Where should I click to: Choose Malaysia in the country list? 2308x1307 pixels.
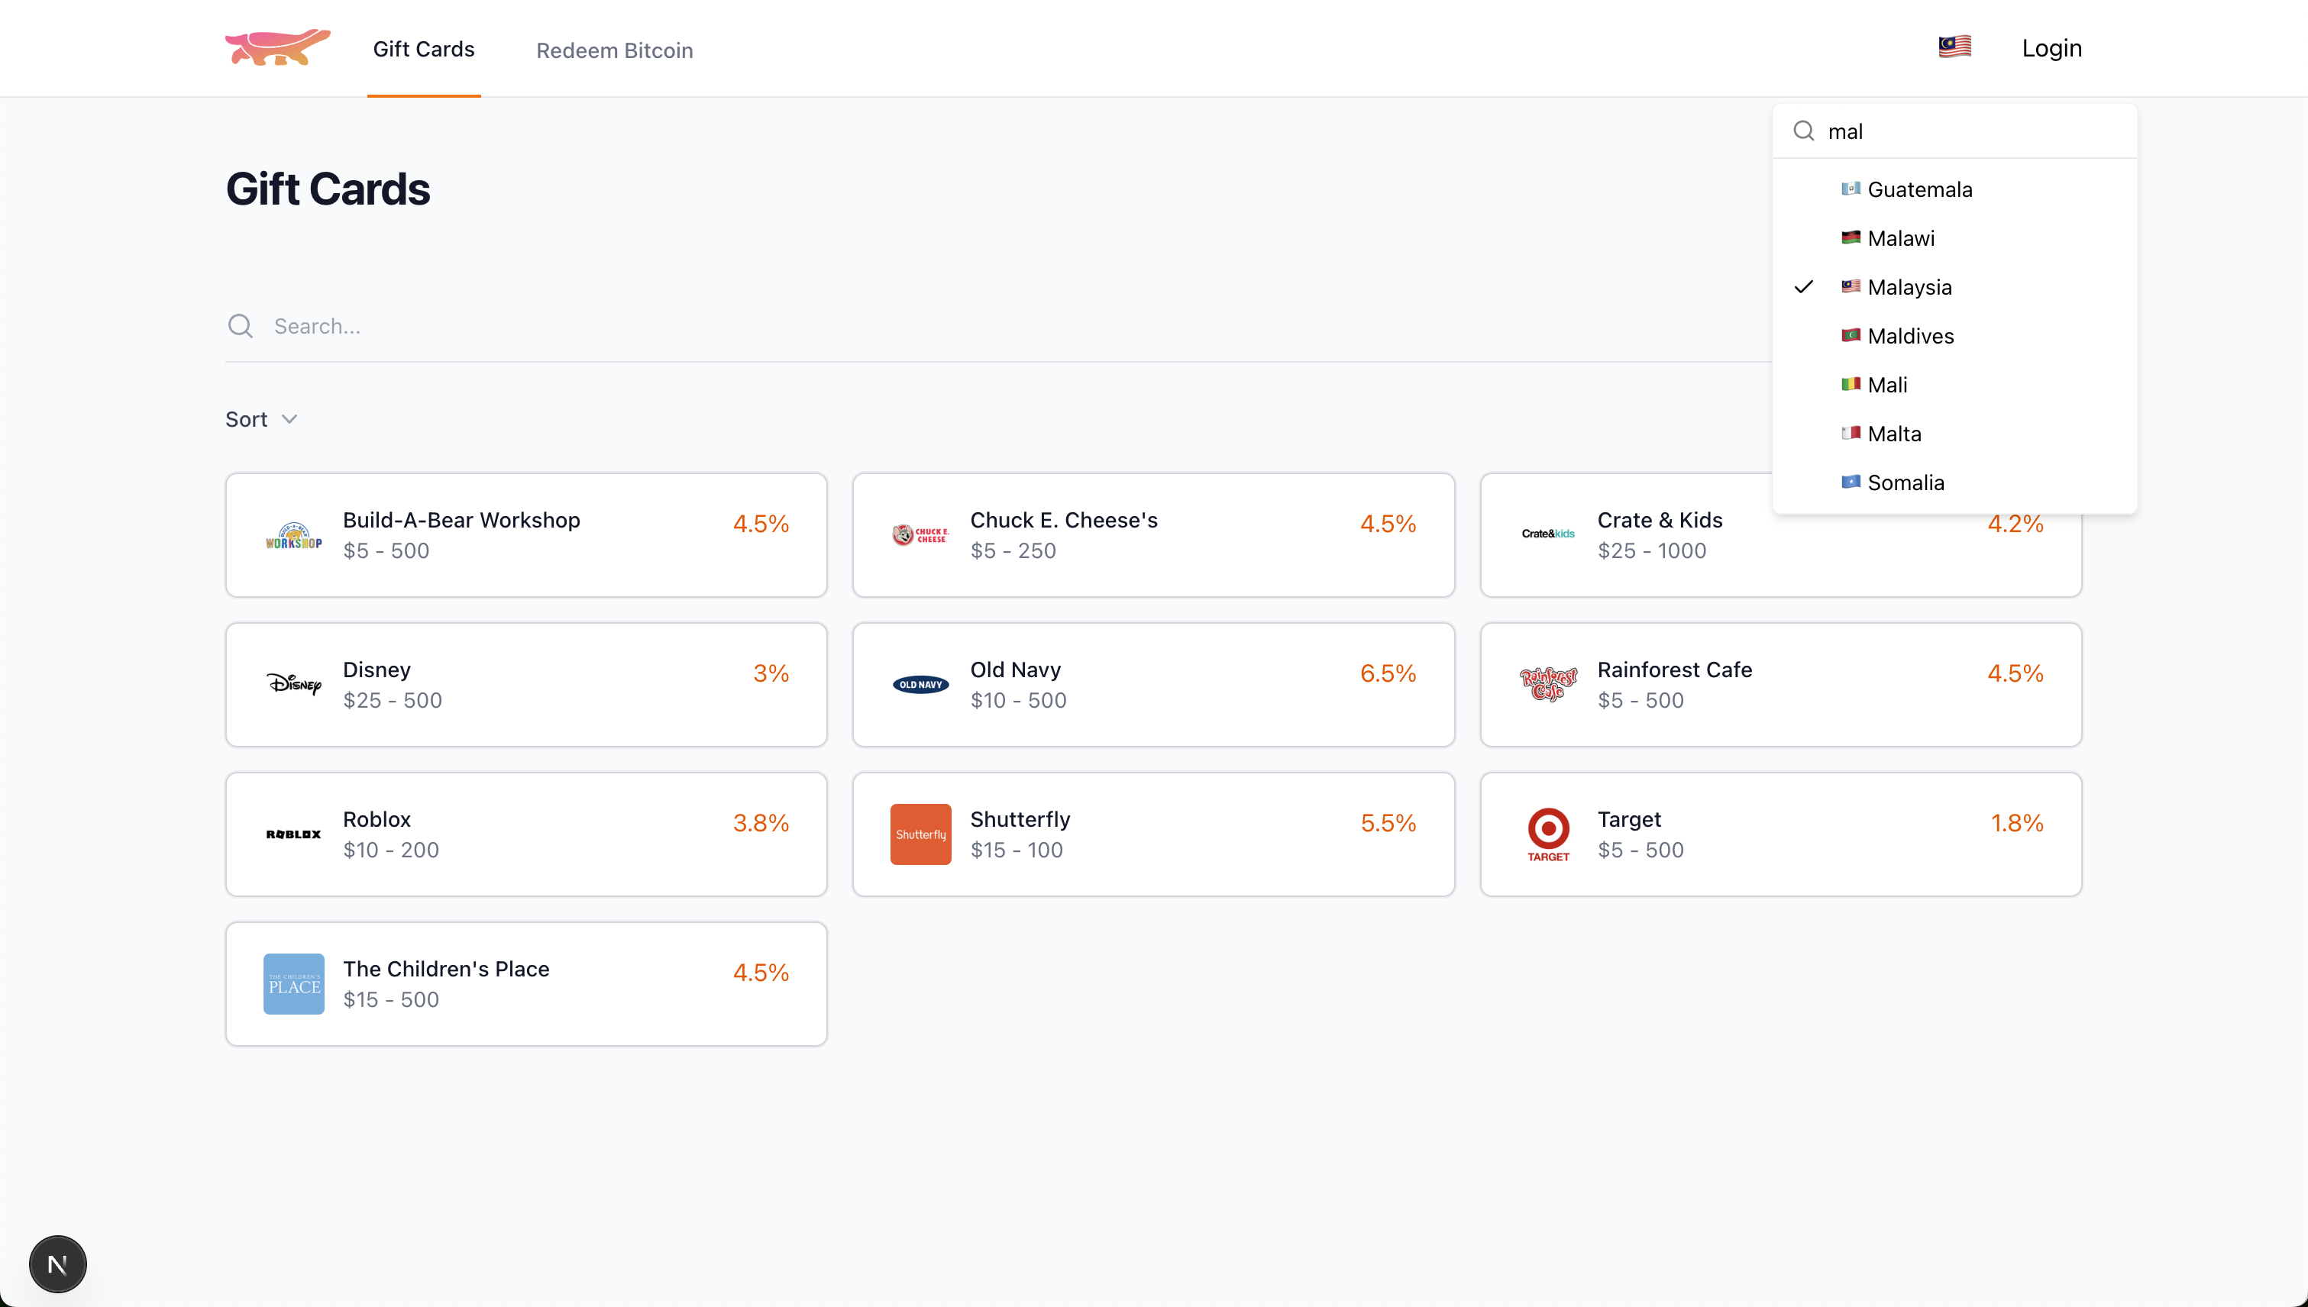(x=1954, y=287)
